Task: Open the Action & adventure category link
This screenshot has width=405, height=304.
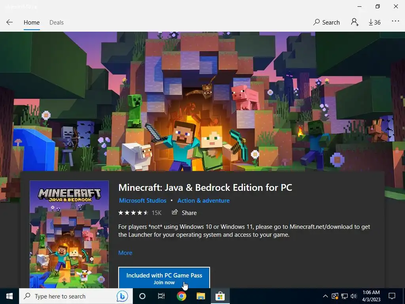Action: click(x=203, y=201)
